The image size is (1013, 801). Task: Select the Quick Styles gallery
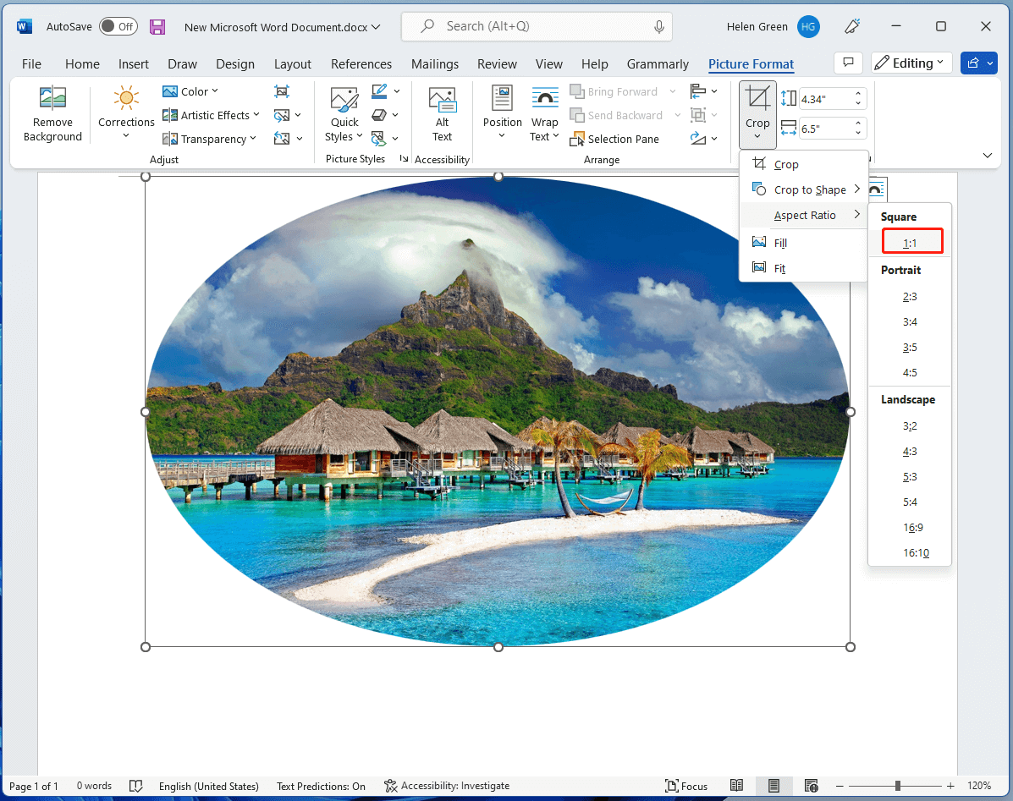coord(344,114)
